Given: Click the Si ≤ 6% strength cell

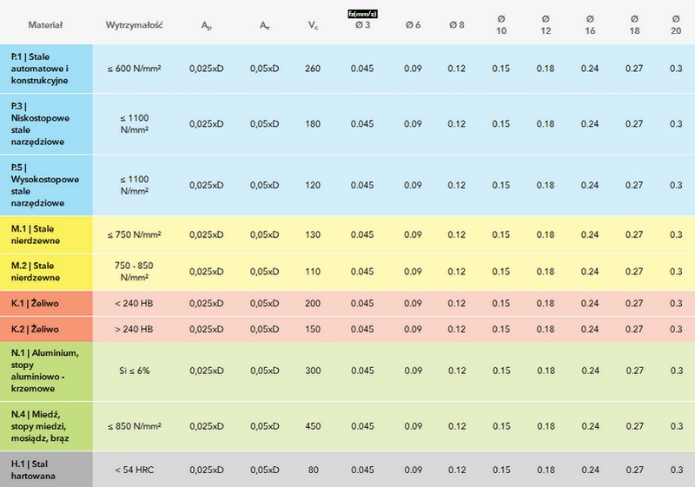Looking at the screenshot, I should [x=135, y=371].
